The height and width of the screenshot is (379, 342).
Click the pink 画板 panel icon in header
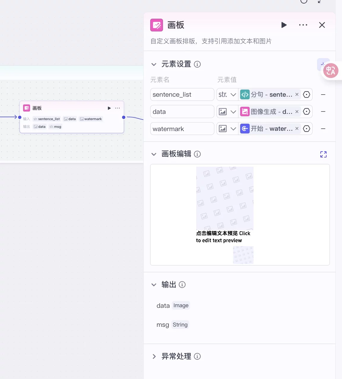(x=157, y=25)
